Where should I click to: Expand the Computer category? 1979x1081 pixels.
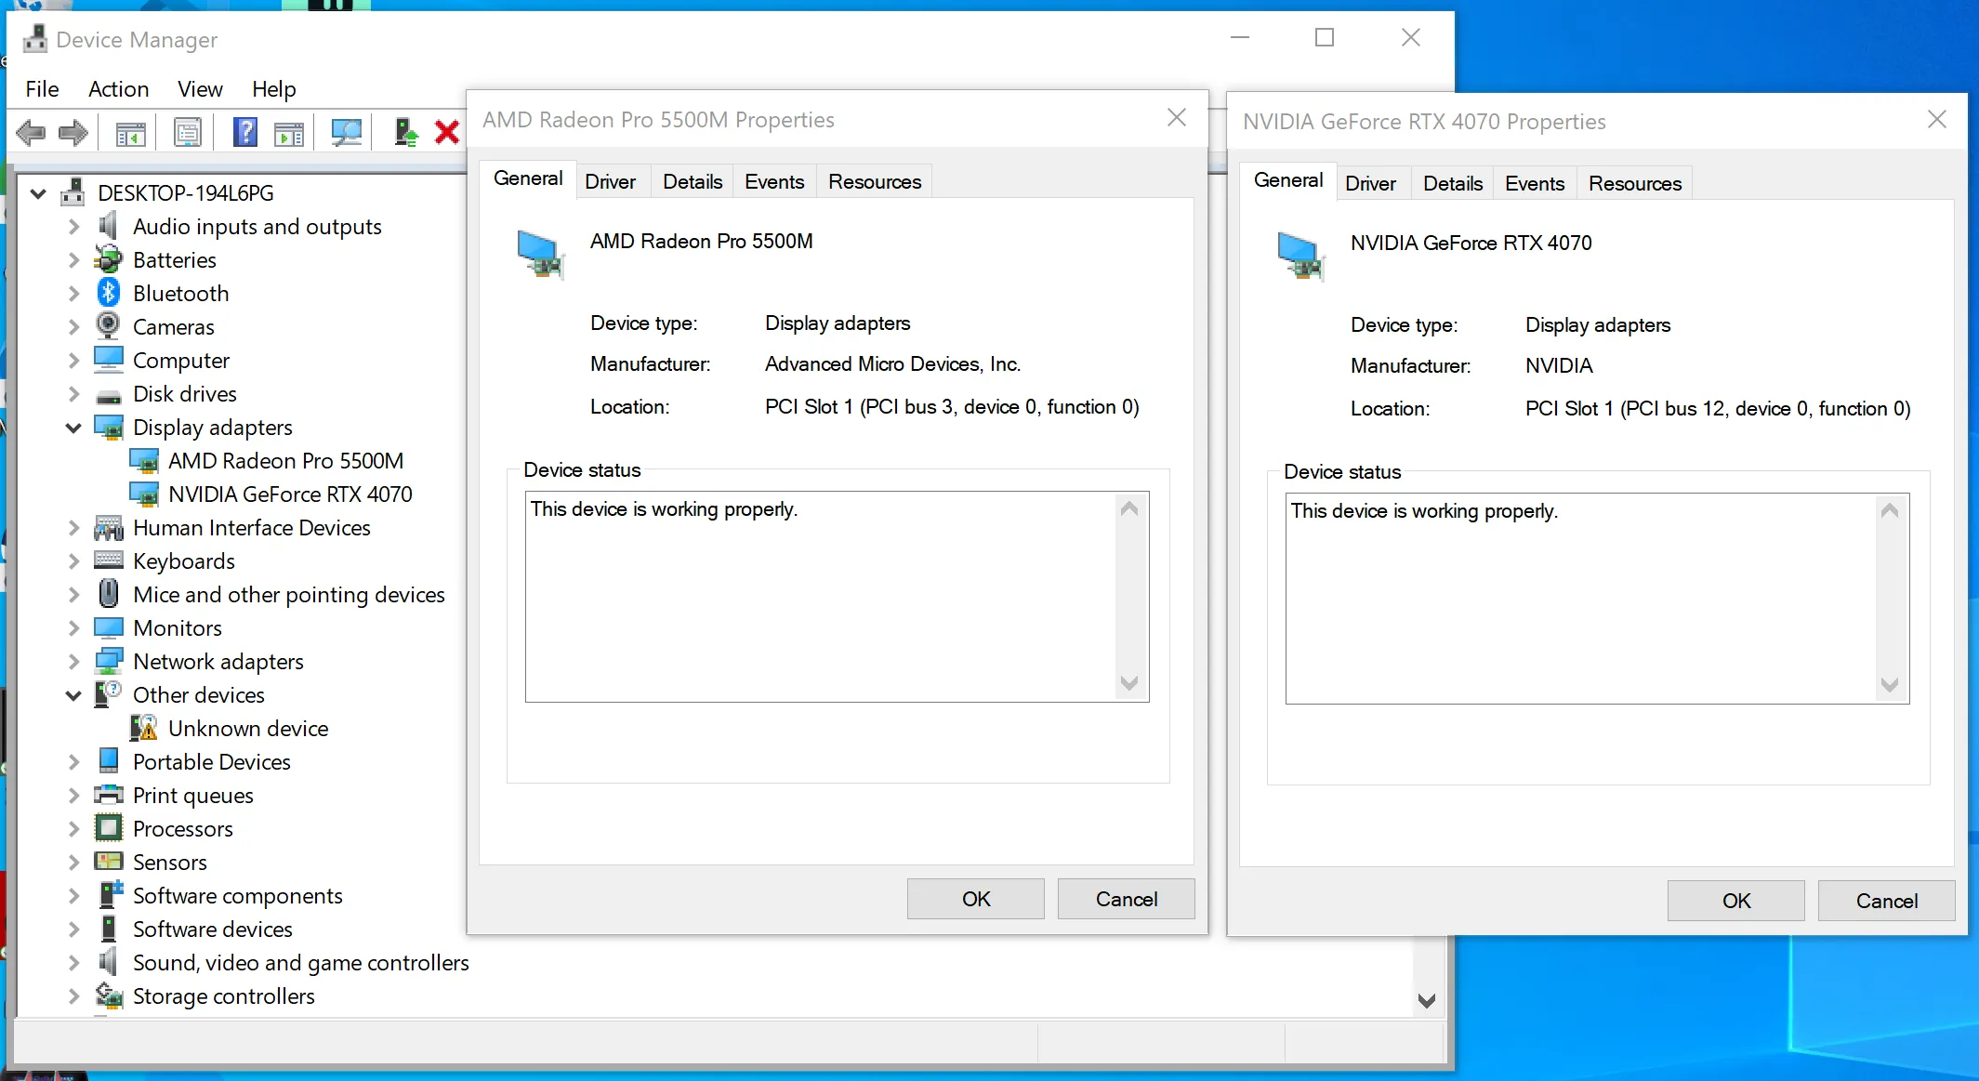point(73,361)
